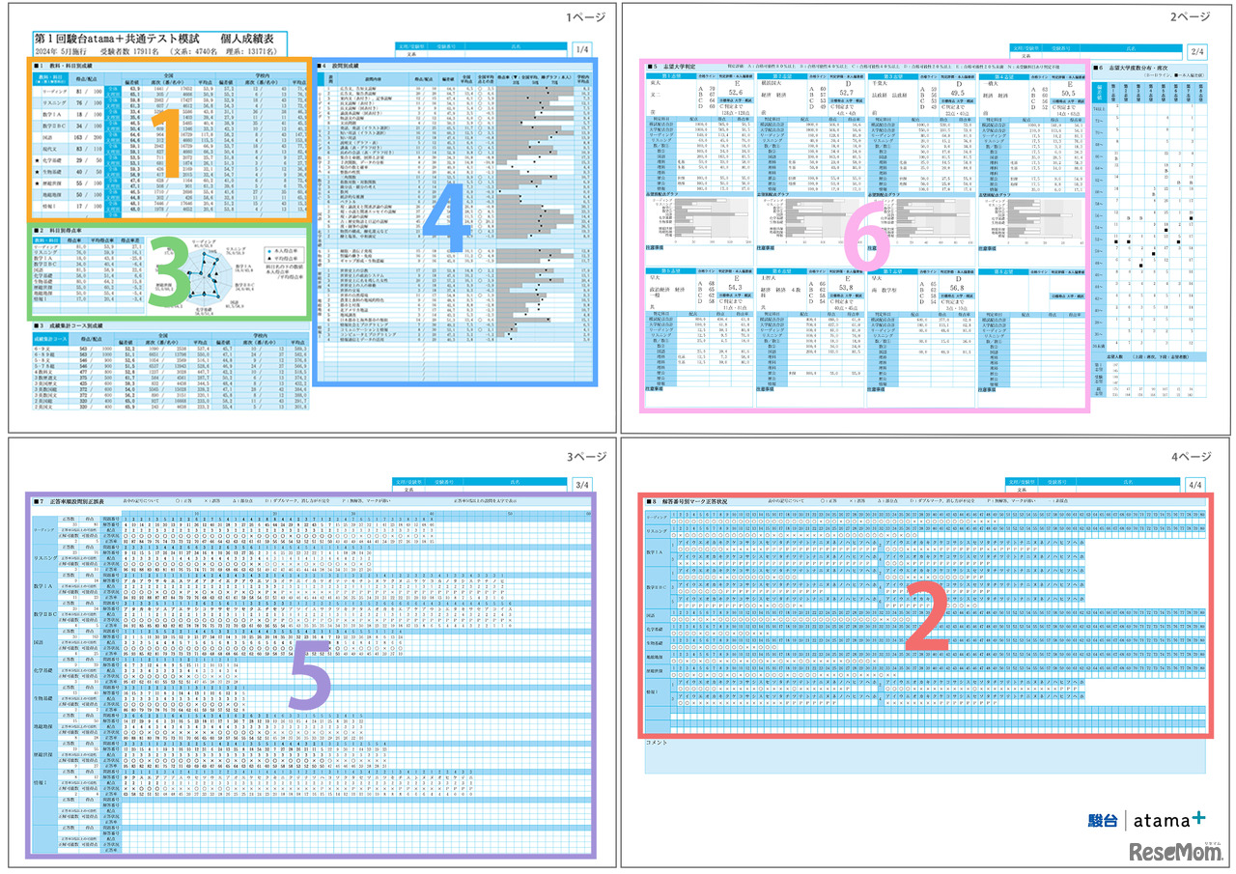
Task: Click the 氏名 name field header on page 1
Action: click(516, 45)
